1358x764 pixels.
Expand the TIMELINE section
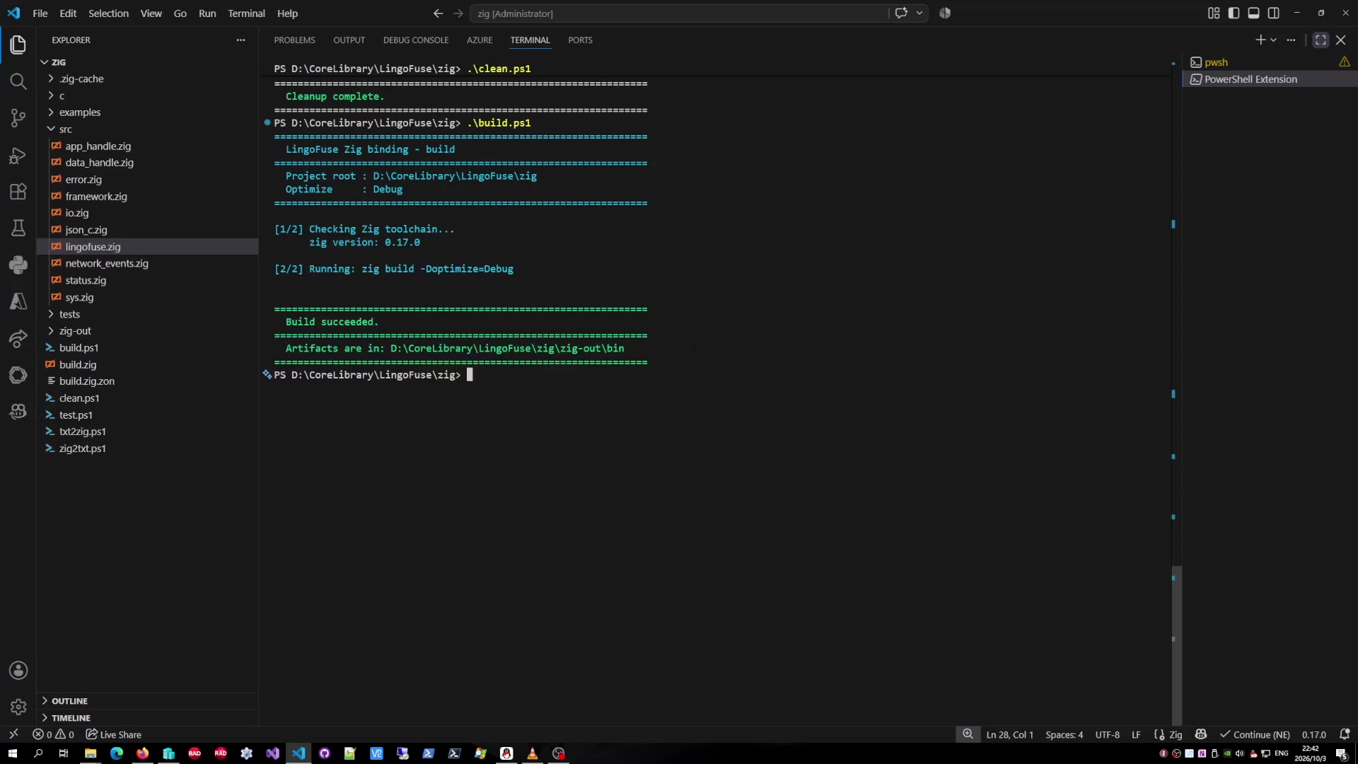point(147,717)
